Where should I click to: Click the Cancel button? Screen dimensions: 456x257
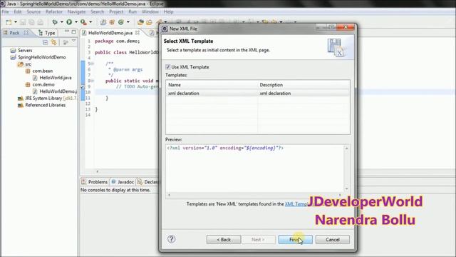333,240
